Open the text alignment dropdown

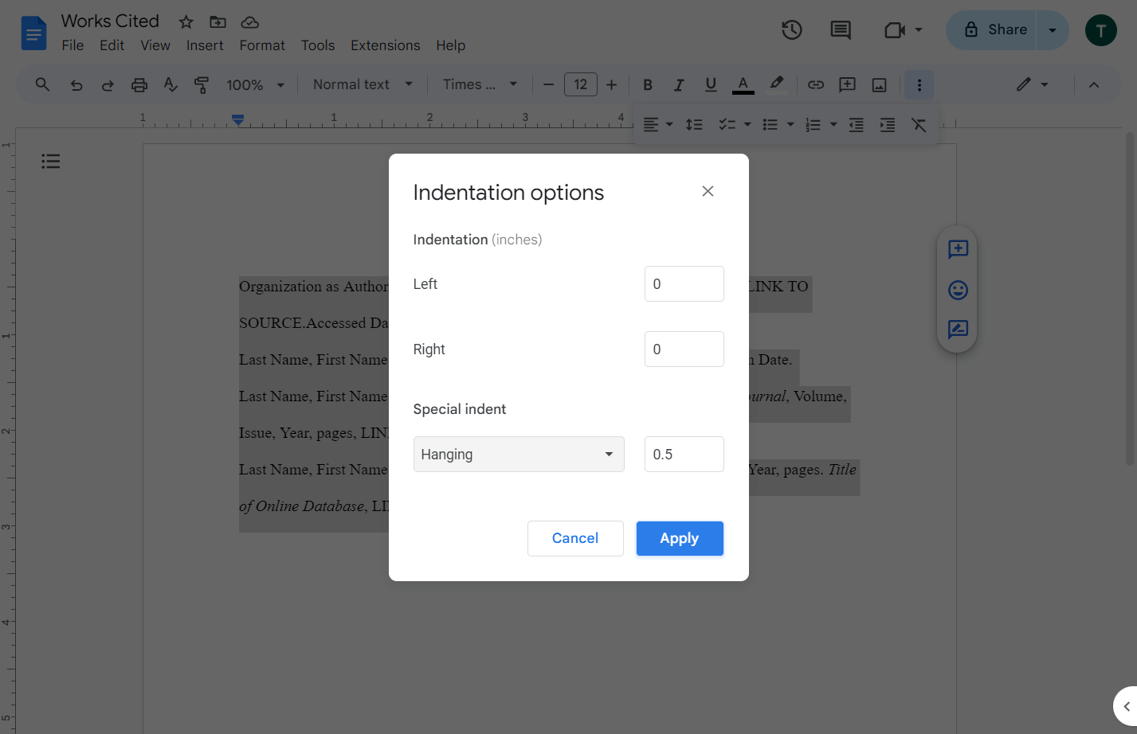tap(658, 125)
